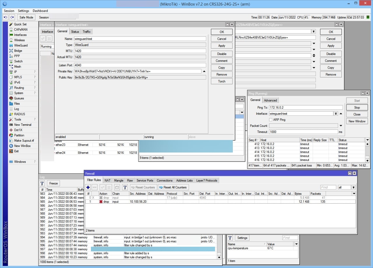Click the Torch button in the interface dialog
This screenshot has height=268, width=373.
coord(222,81)
